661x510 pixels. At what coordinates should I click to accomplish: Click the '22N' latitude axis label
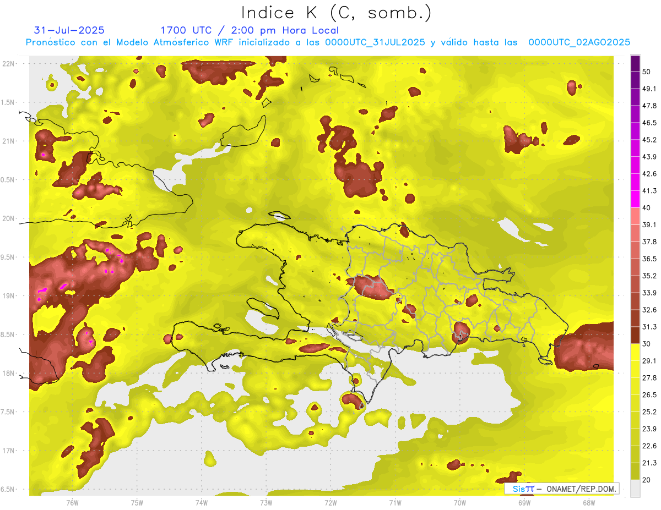tap(9, 63)
